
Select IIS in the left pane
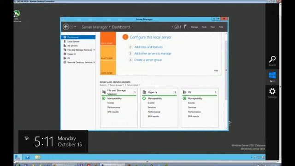tap(78, 58)
